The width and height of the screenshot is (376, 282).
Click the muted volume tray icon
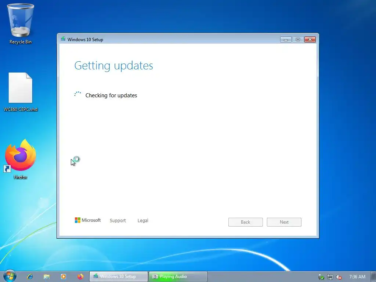coord(339,277)
